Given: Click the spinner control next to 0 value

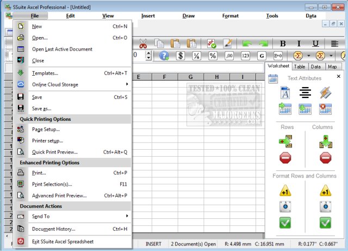Looking at the screenshot, I should click(x=148, y=56).
